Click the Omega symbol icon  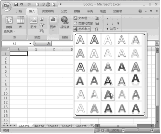(x=97, y=29)
